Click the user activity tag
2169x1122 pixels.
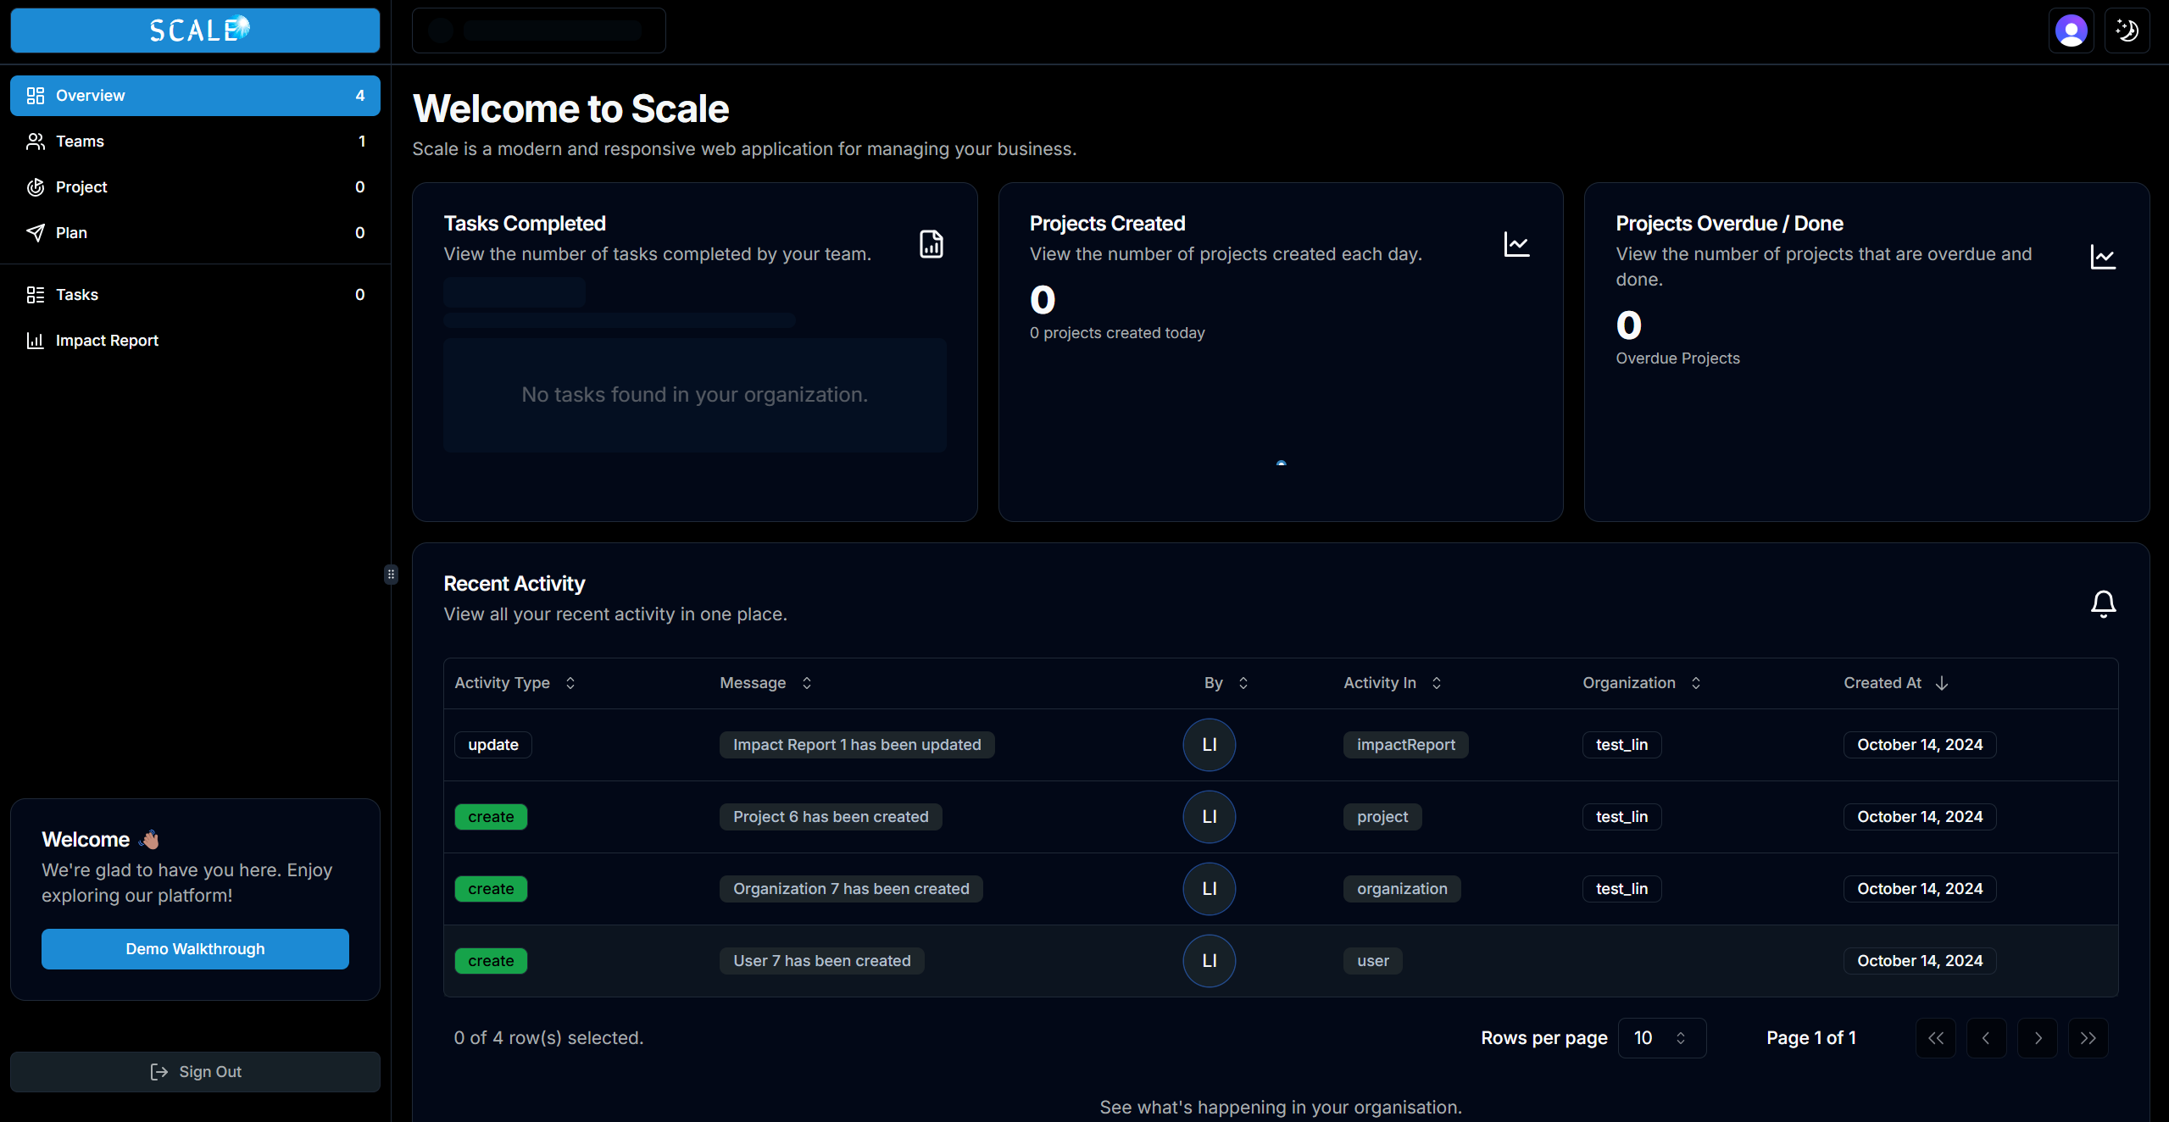pos(1373,961)
